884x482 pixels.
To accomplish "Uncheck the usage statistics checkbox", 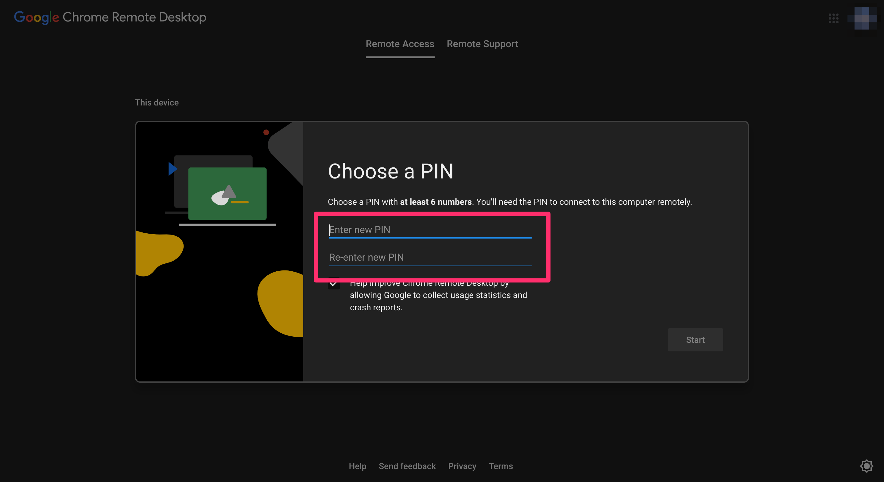I will point(334,284).
